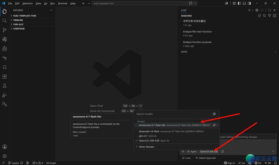This screenshot has width=279, height=165.
Task: Open the Terminal menu
Action: pos(63,3)
